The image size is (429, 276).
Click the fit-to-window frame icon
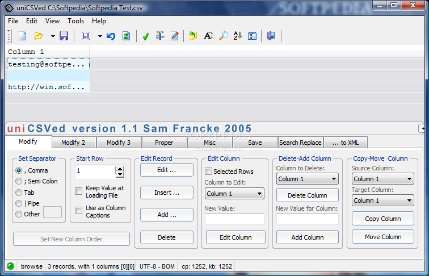tap(86, 36)
